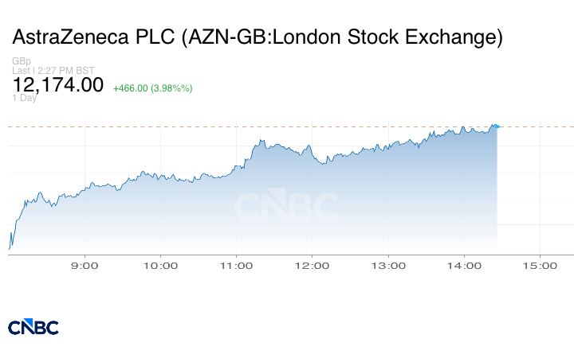574x358 pixels.
Task: Click the 1 Day range label
Action: pos(24,98)
